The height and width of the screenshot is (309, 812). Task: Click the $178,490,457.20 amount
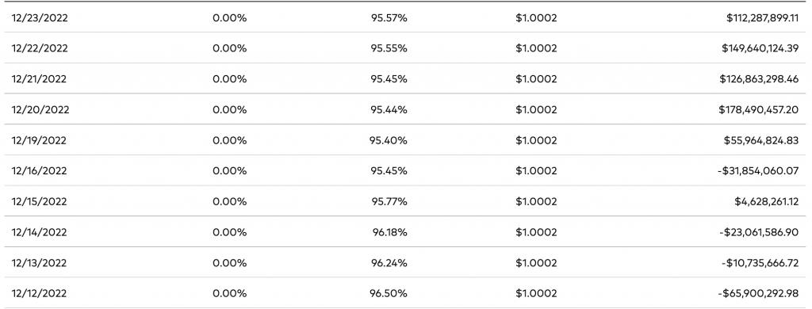pos(759,109)
